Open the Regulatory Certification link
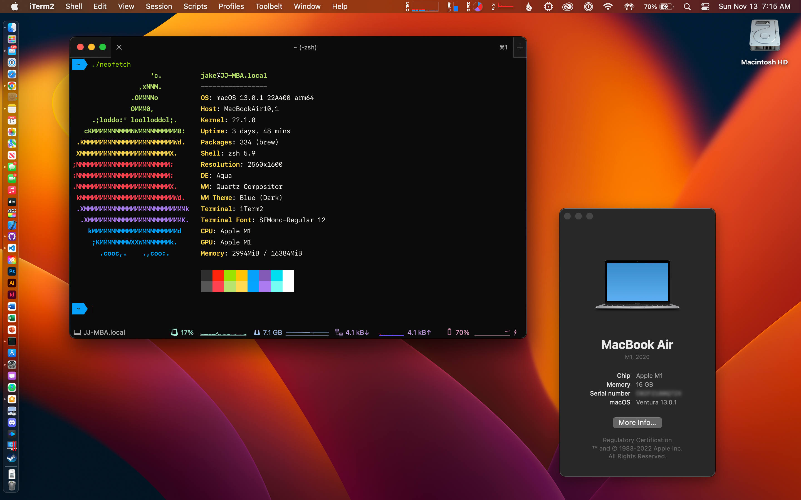Viewport: 801px width, 500px height. point(637,440)
